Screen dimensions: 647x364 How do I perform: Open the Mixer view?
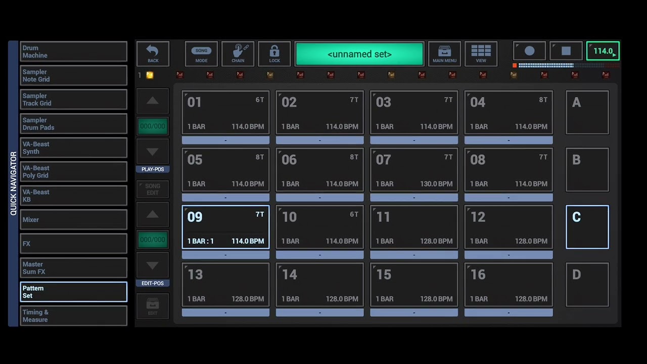point(74,220)
